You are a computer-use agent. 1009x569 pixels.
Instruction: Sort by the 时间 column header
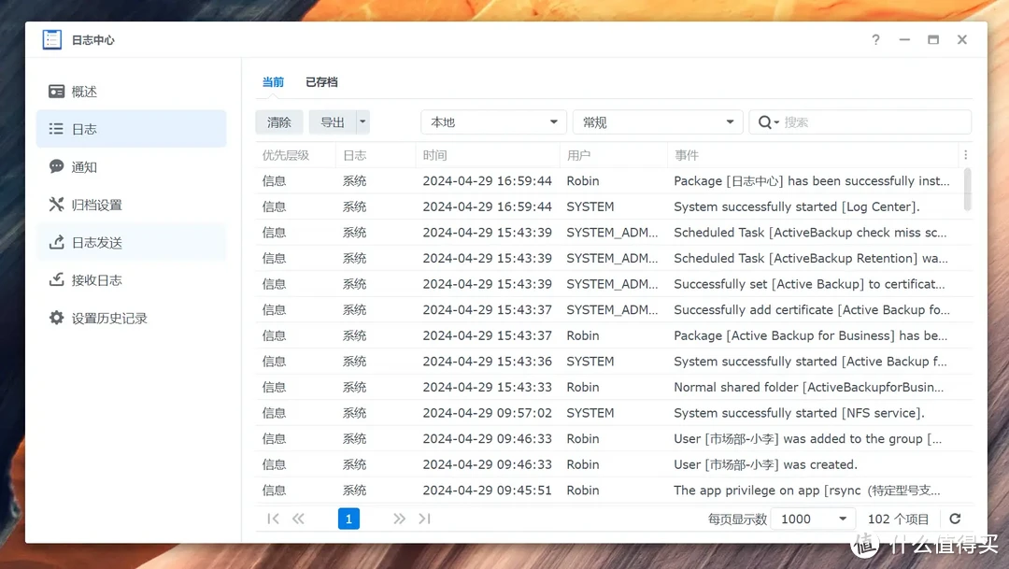click(x=434, y=155)
